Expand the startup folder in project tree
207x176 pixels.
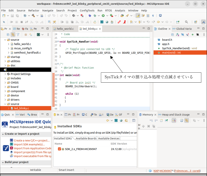click(5, 57)
